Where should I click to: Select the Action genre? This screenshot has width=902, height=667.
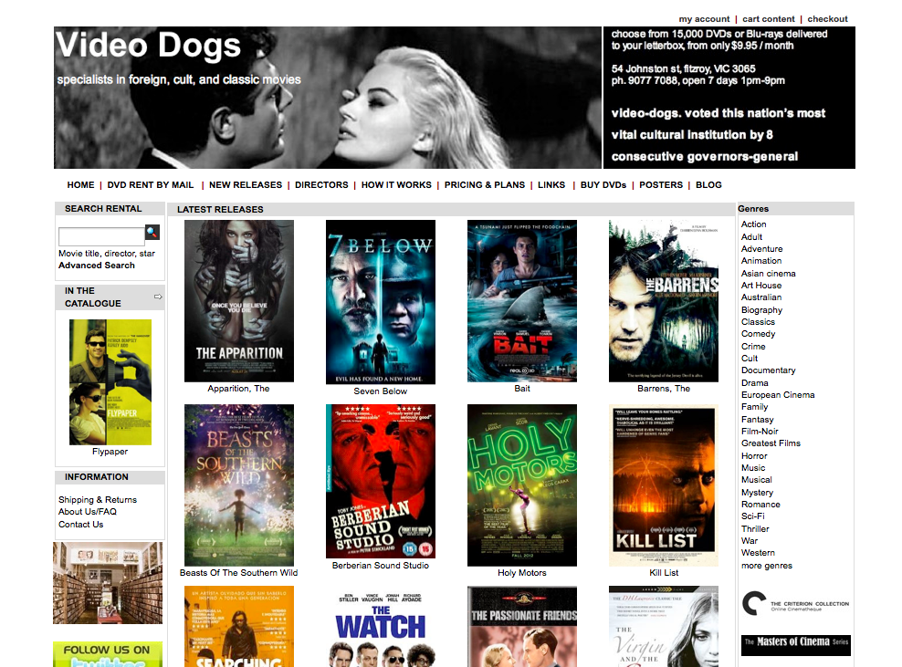tap(753, 224)
